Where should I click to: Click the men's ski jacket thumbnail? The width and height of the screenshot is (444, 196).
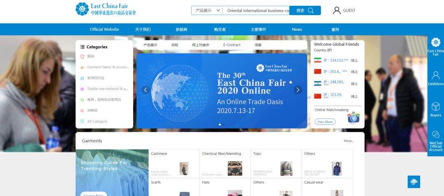(x=337, y=168)
